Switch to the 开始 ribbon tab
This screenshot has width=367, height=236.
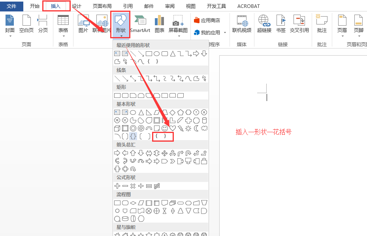point(35,6)
